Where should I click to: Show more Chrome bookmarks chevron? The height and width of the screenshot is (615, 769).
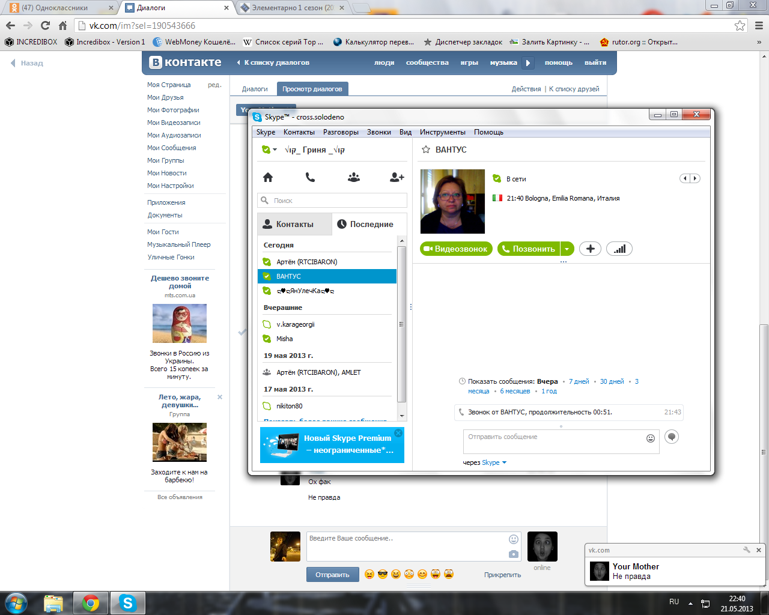[x=759, y=42]
